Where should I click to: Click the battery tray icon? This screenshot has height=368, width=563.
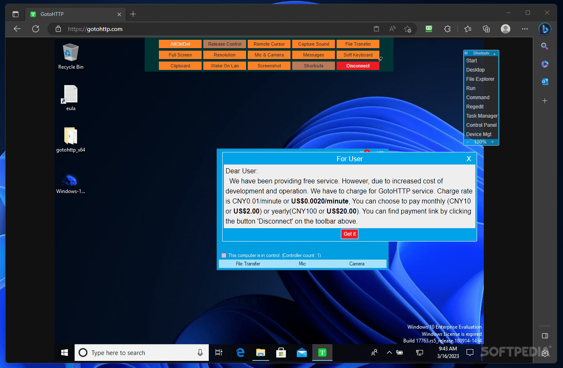click(399, 353)
